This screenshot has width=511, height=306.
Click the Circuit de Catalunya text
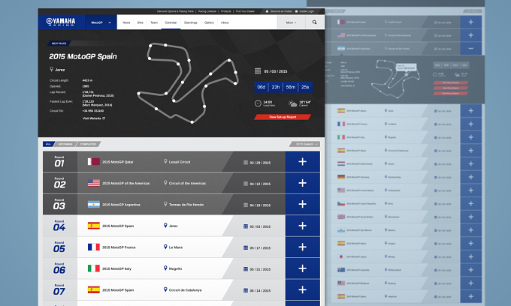pos(185,289)
